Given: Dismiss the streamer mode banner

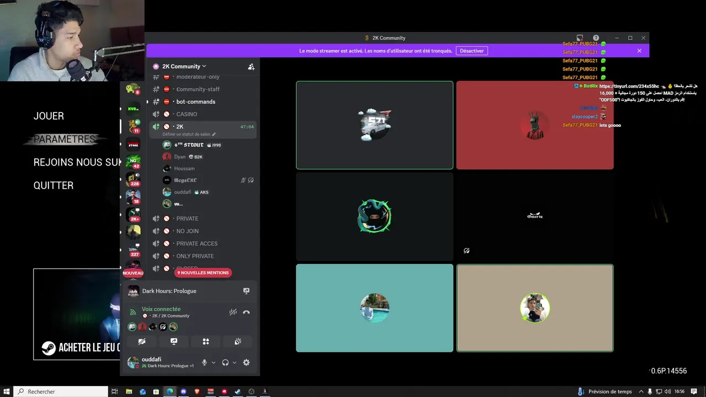Looking at the screenshot, I should 639,51.
